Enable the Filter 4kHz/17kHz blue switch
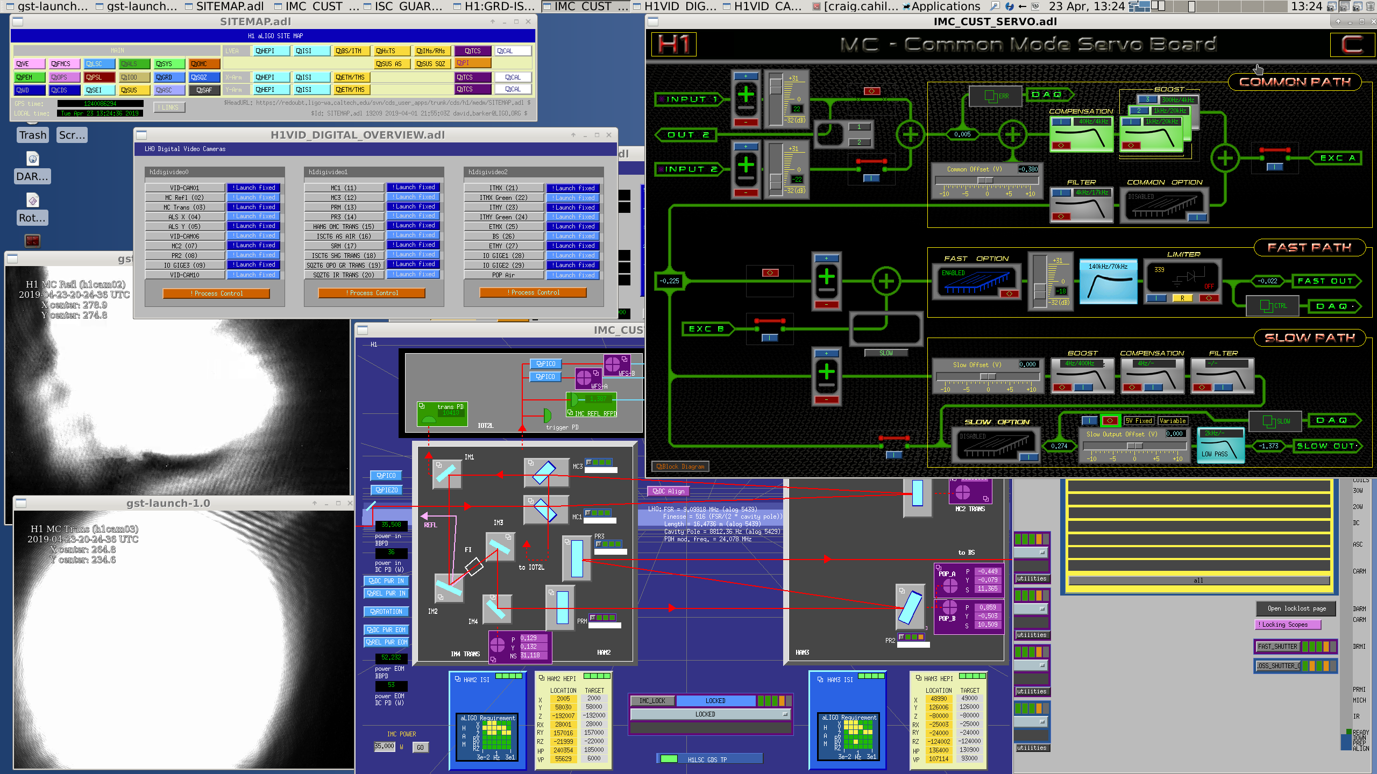Viewport: 1377px width, 774px height. coord(1062,193)
